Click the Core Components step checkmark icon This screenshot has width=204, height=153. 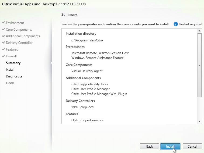pos(4,29)
